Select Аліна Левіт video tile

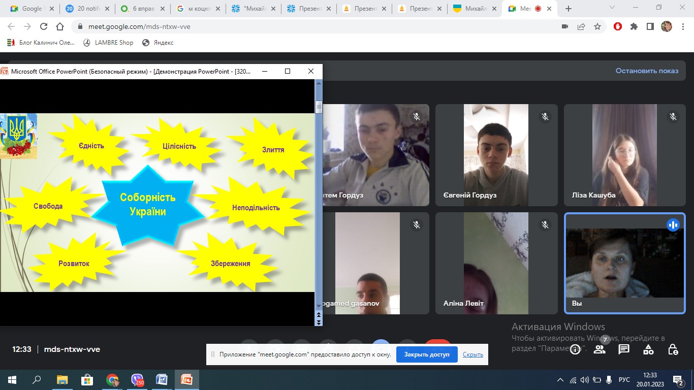[x=496, y=263]
